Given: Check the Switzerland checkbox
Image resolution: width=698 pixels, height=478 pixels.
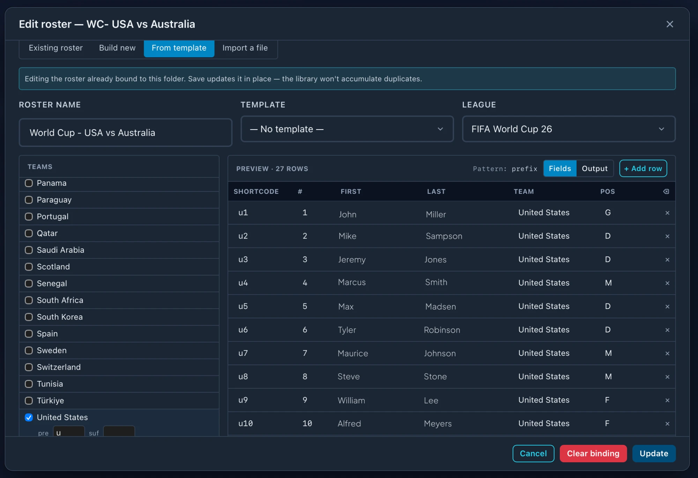Looking at the screenshot, I should pos(29,367).
